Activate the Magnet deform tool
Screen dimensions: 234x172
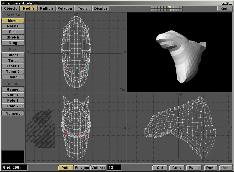click(x=13, y=89)
